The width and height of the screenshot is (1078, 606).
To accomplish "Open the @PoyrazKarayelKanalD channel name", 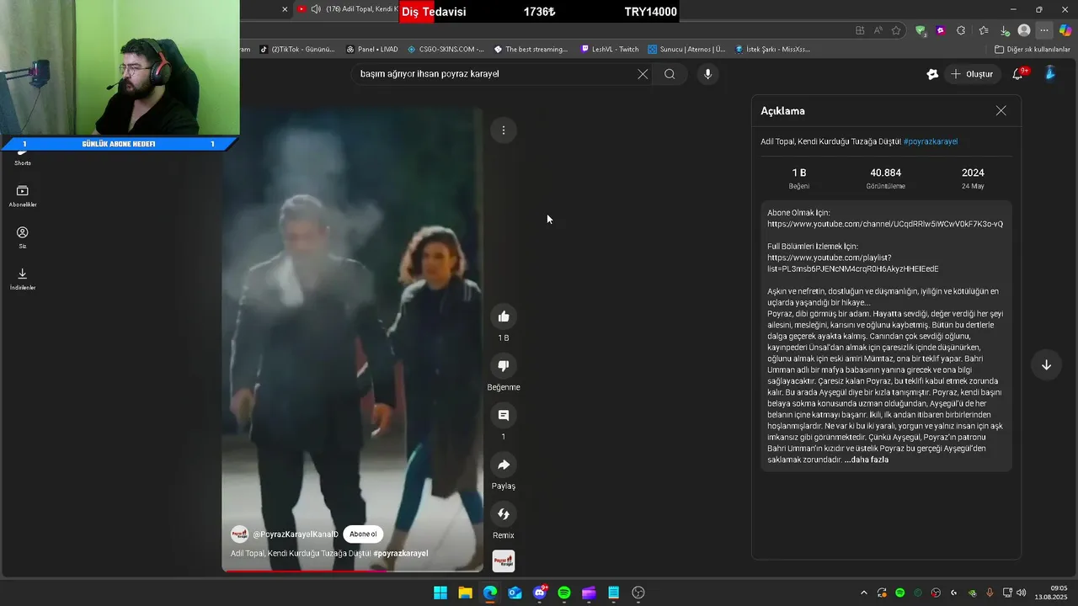I will click(296, 534).
